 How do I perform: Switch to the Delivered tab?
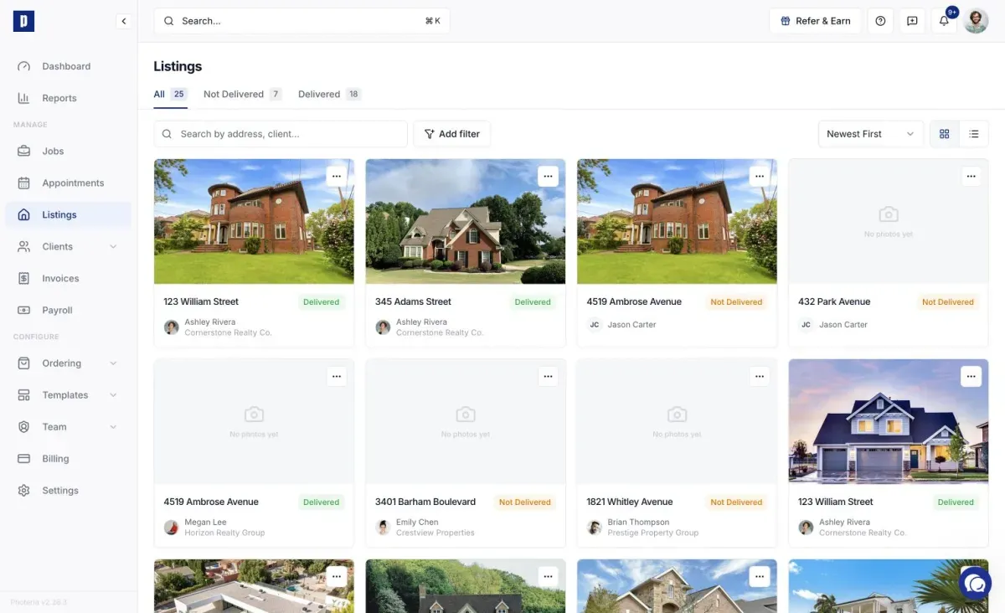tap(329, 94)
